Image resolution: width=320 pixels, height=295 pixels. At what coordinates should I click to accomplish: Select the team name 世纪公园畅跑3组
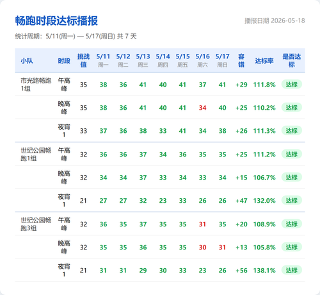pyautogui.click(x=36, y=224)
